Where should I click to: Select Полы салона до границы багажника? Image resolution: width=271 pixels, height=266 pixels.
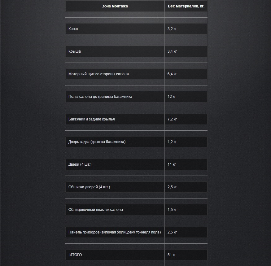click(115, 97)
